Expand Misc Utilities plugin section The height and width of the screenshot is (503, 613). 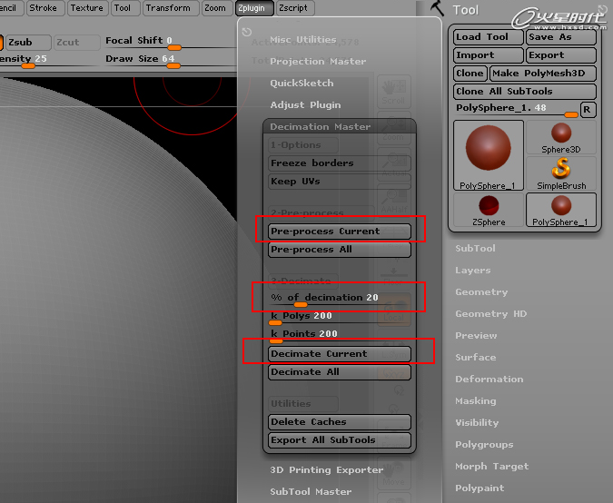(x=303, y=39)
